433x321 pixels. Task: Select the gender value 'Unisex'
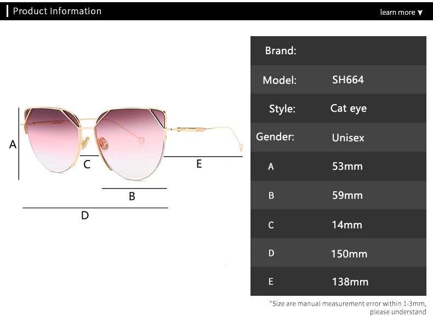click(x=348, y=137)
